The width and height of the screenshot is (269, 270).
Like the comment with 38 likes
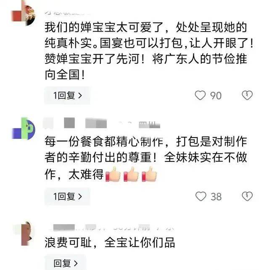(200, 196)
